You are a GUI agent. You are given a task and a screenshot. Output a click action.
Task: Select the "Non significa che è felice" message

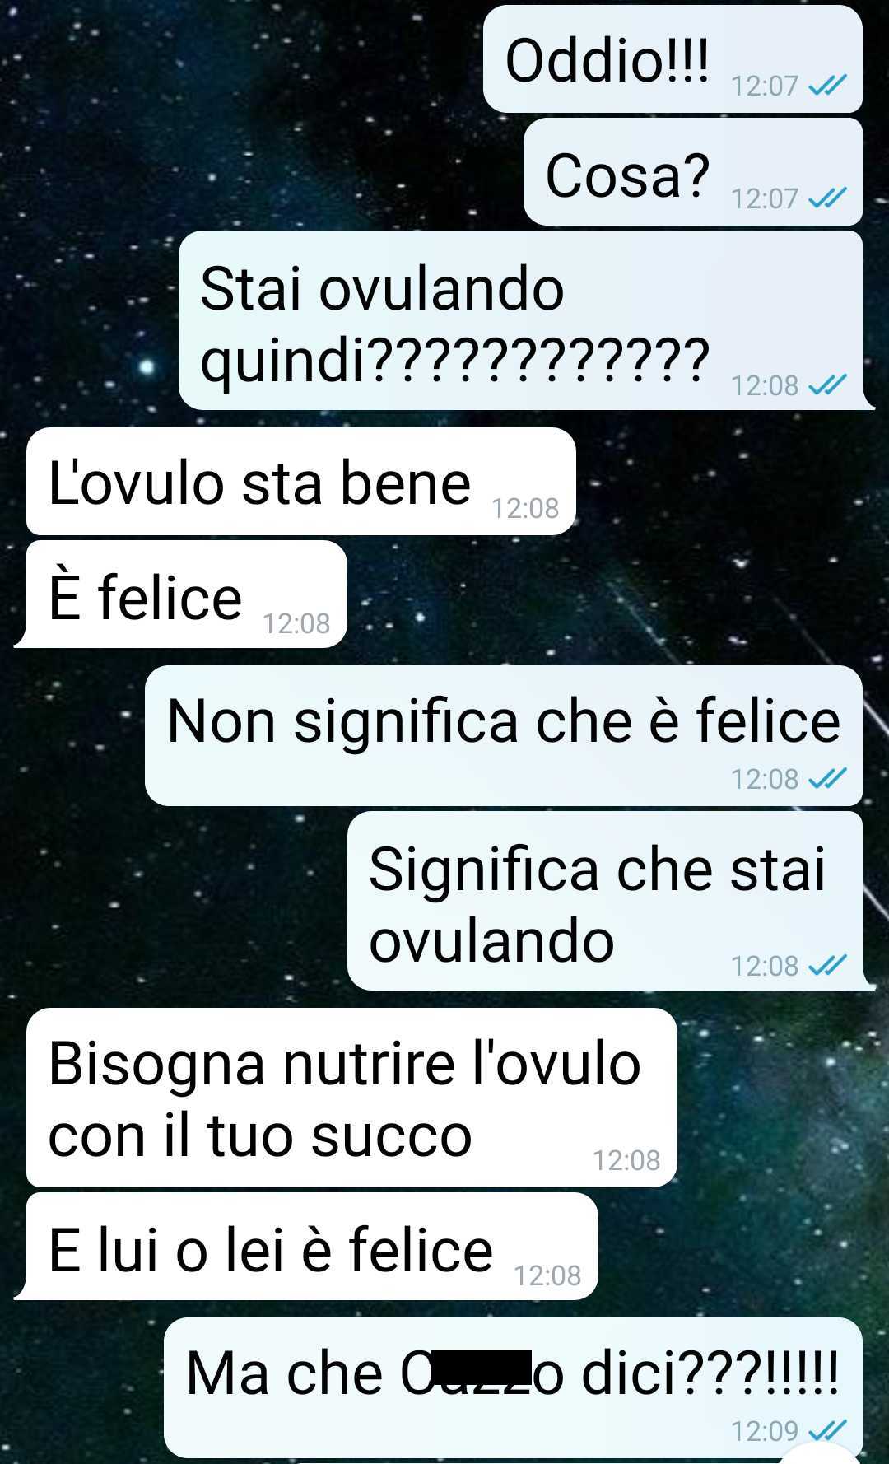(504, 736)
